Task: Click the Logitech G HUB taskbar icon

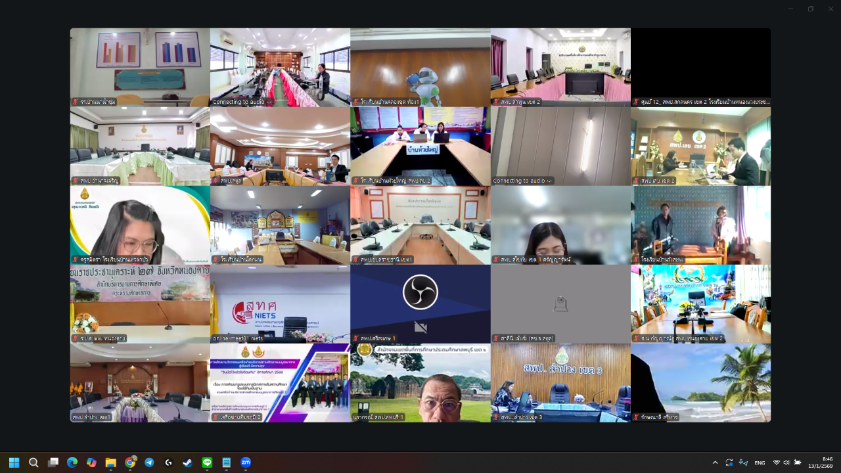Action: [168, 462]
